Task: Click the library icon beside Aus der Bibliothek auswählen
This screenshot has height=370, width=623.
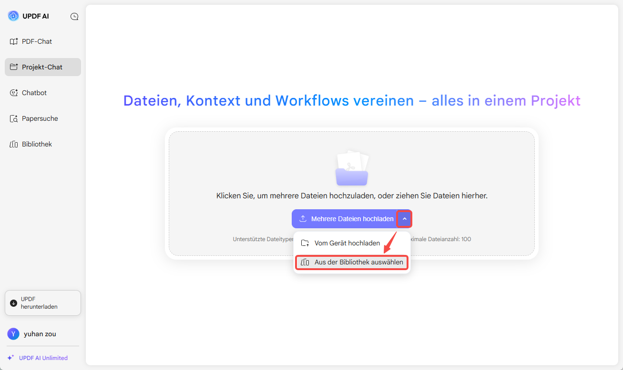Action: click(x=305, y=262)
